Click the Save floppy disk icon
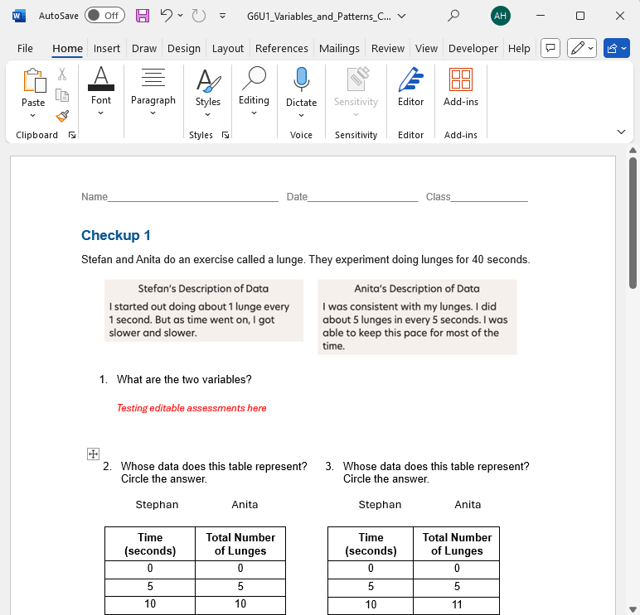 pos(143,16)
